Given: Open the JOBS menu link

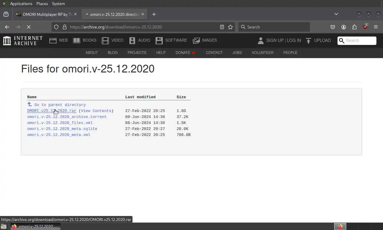Looking at the screenshot, I should click(x=237, y=52).
